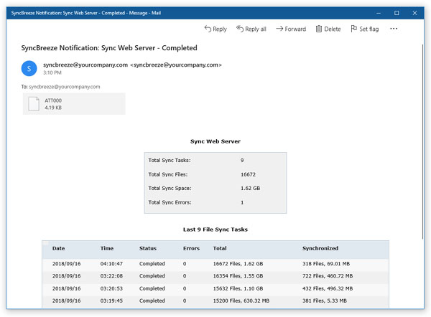Click the Reply button
431x317 pixels.
(215, 29)
